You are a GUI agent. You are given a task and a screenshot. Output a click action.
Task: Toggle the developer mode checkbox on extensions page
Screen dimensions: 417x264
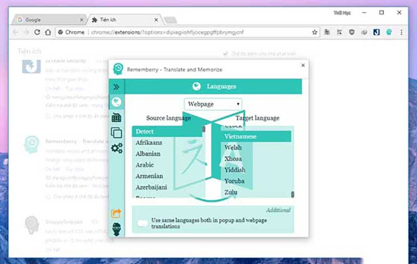225,54
